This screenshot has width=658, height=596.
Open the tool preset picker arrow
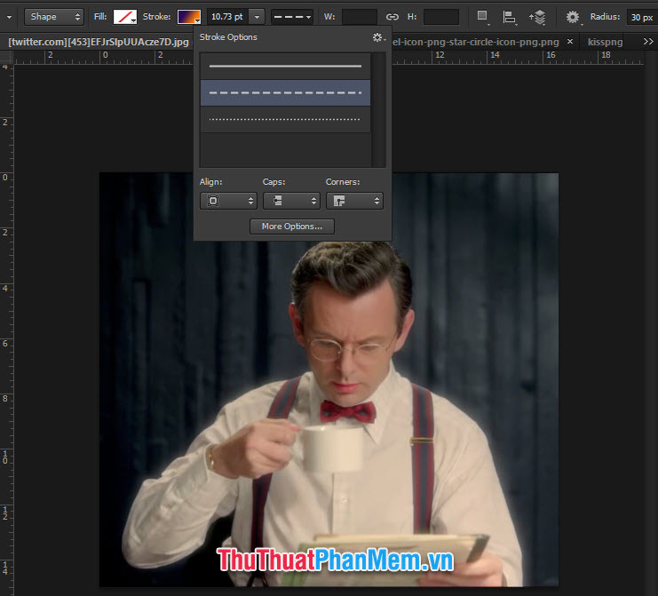(x=9, y=18)
